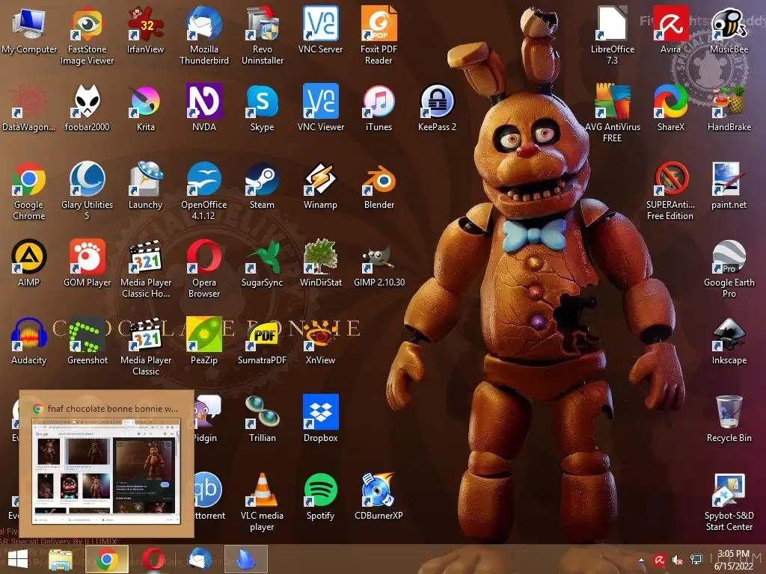Launch Launchy desktop icon

145,186
